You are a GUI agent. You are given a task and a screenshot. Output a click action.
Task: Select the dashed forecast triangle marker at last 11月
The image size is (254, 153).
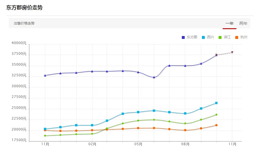(232, 52)
